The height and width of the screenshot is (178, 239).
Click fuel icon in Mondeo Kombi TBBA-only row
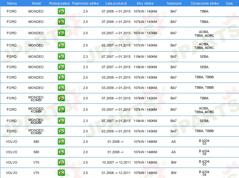(61, 98)
